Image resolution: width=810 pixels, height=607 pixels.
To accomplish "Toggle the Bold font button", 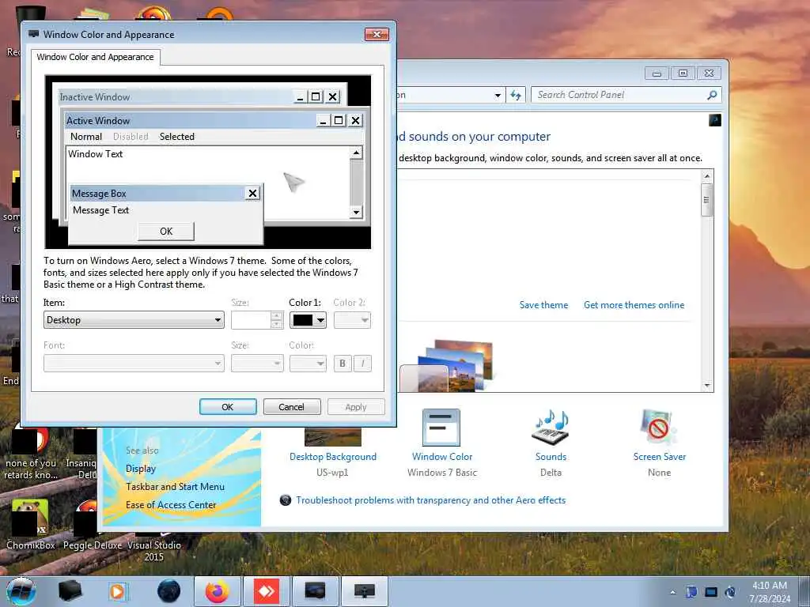I will 342,364.
